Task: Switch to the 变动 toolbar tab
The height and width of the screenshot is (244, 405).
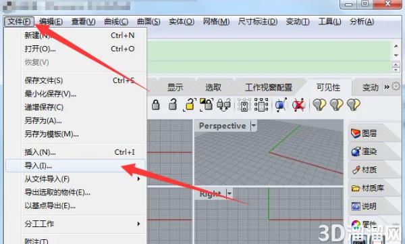Action: [371, 87]
